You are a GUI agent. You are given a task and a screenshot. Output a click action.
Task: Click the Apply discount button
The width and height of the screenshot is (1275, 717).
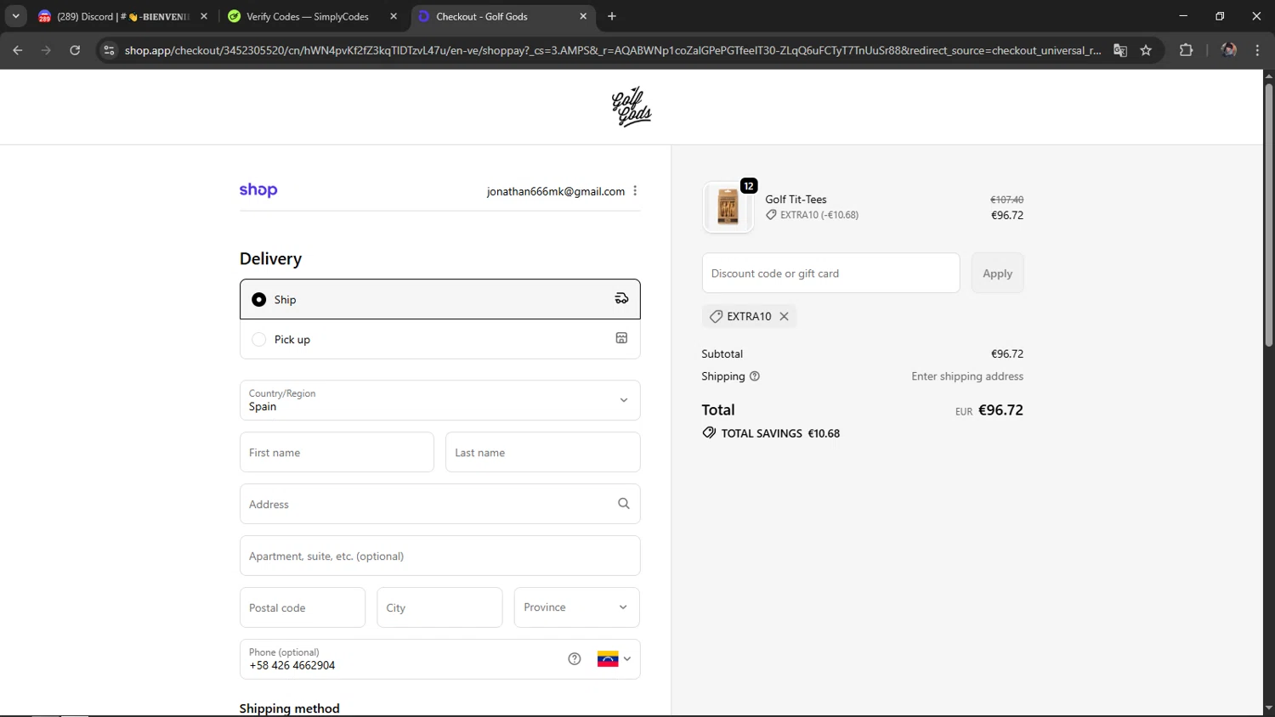(997, 273)
